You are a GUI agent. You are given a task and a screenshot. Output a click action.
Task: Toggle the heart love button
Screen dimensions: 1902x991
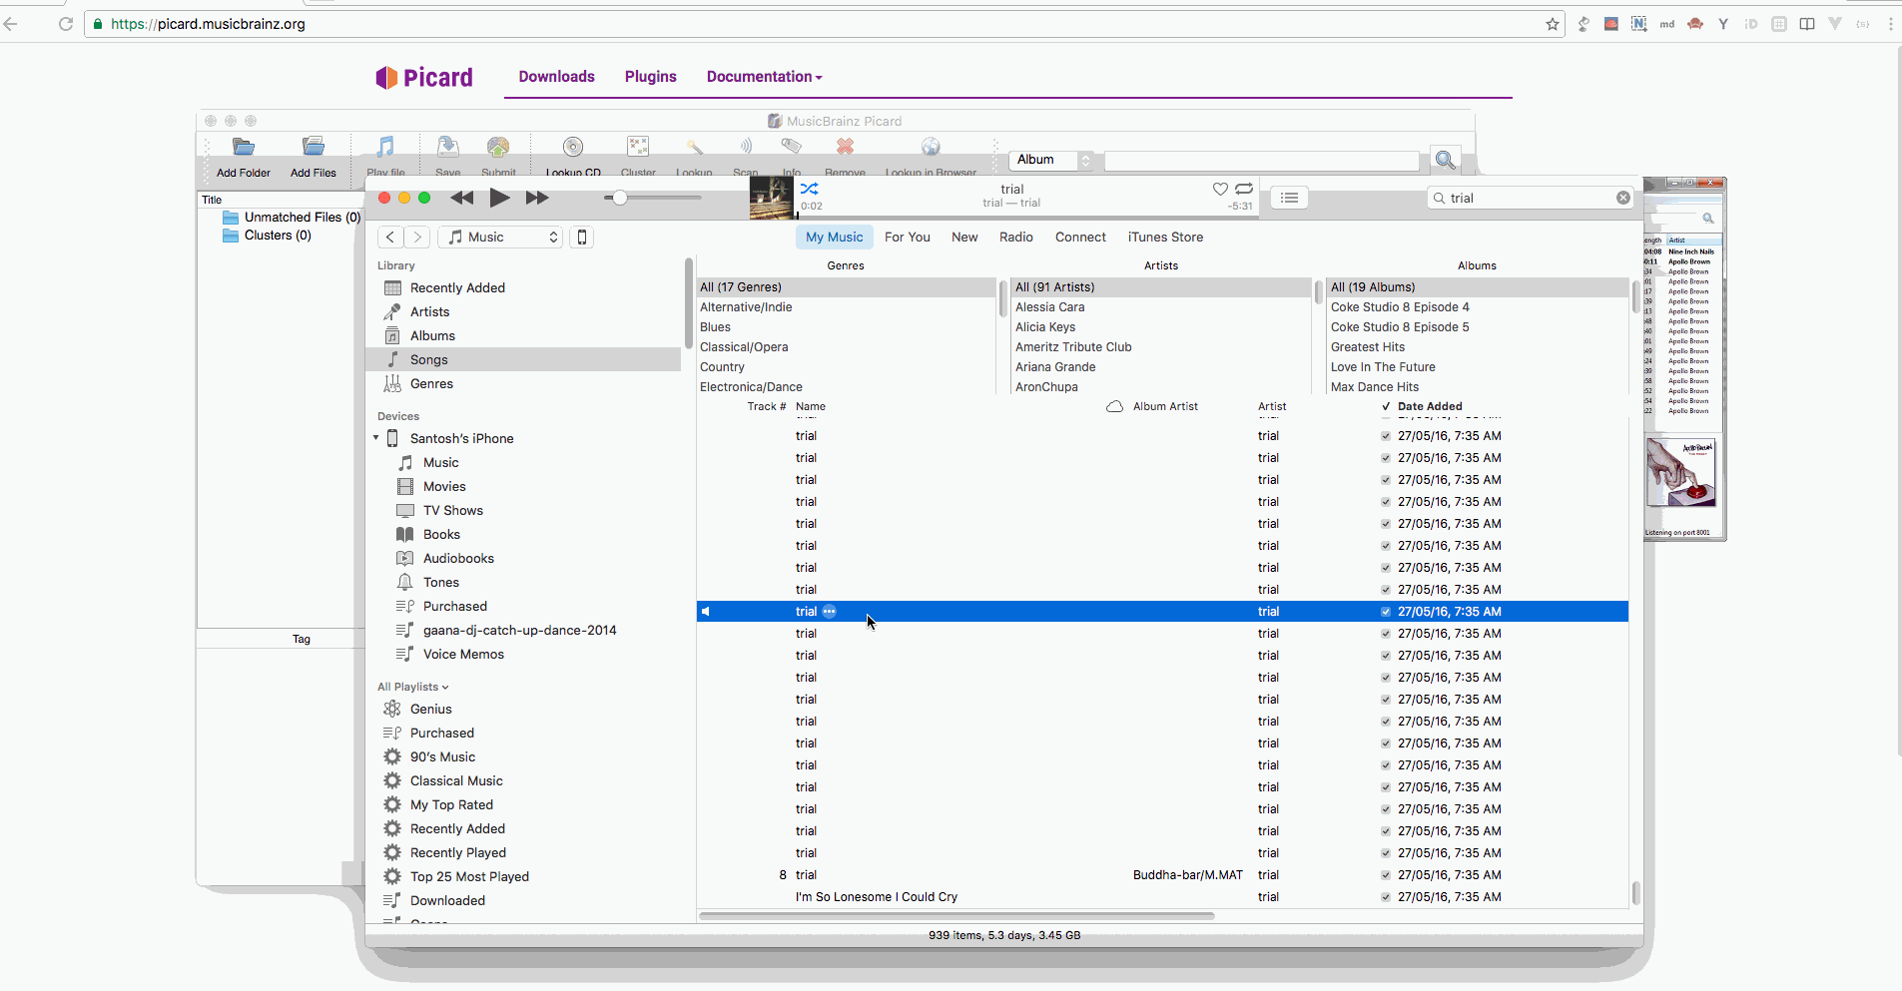point(1220,189)
